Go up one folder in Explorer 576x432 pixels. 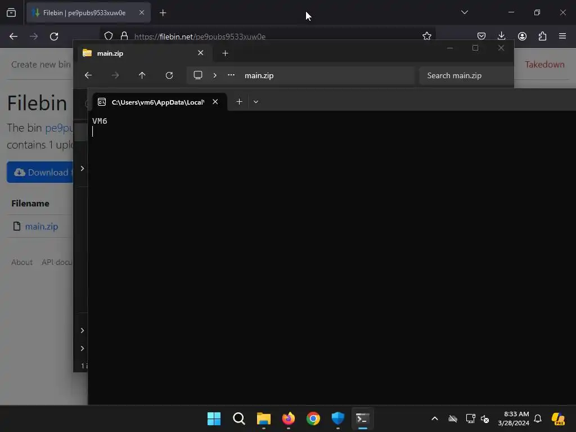142,75
